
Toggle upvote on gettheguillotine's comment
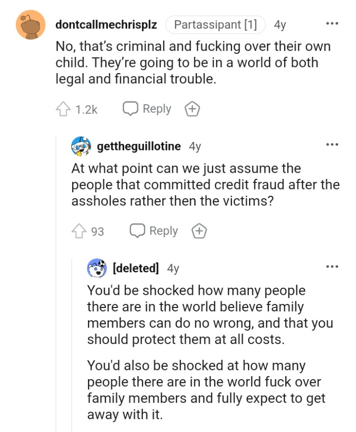[x=78, y=230]
